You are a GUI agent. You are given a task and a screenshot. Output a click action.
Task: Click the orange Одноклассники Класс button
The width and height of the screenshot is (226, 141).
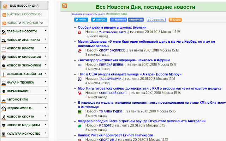(x=175, y=20)
